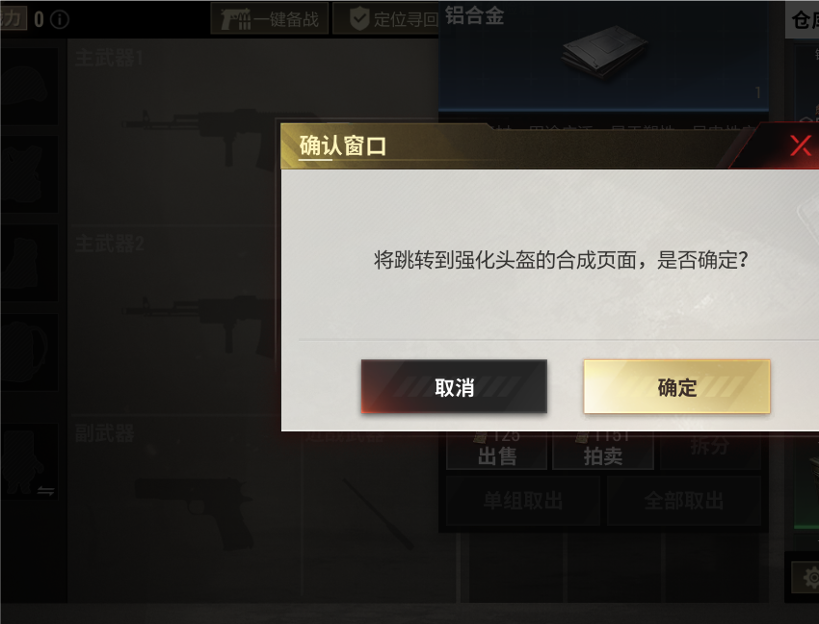
Task: Click the 拍卖 auction button
Action: 603,452
